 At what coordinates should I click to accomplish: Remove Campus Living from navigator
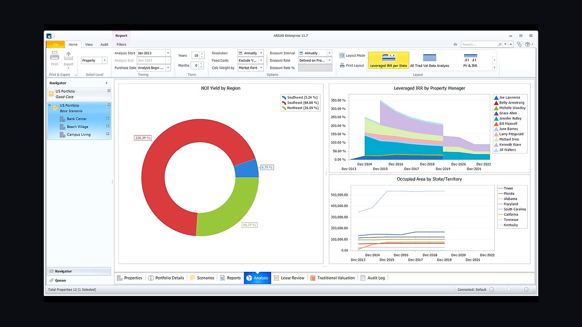click(107, 134)
